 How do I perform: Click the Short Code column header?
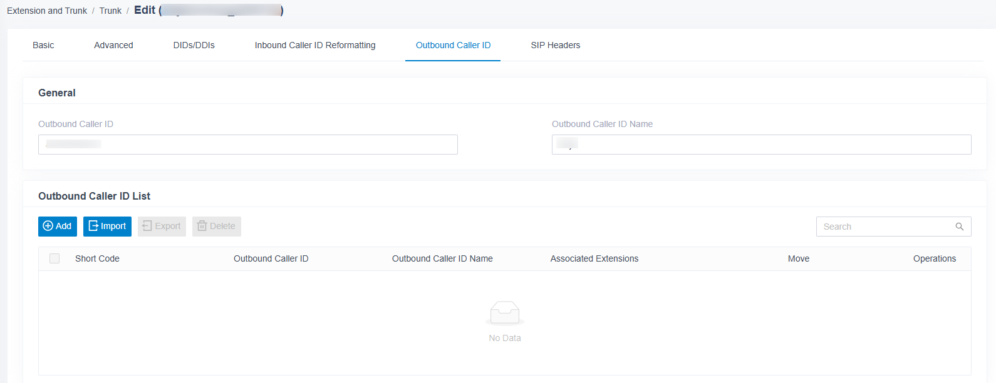pos(97,258)
